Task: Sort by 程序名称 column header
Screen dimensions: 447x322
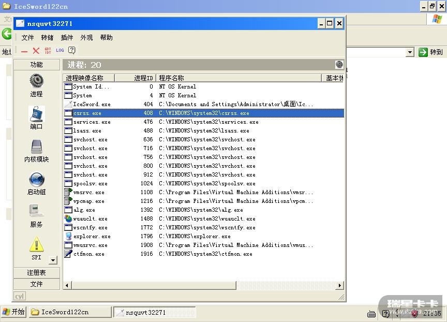Action: click(x=239, y=78)
